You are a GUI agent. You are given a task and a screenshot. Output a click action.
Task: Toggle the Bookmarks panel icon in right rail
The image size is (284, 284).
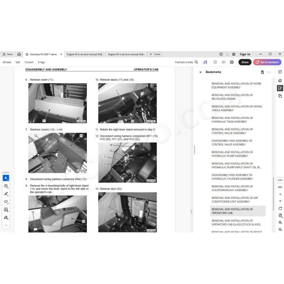pyautogui.click(x=280, y=88)
